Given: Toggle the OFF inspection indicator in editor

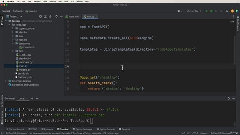Looking at the screenshot, I should click(x=232, y=22).
